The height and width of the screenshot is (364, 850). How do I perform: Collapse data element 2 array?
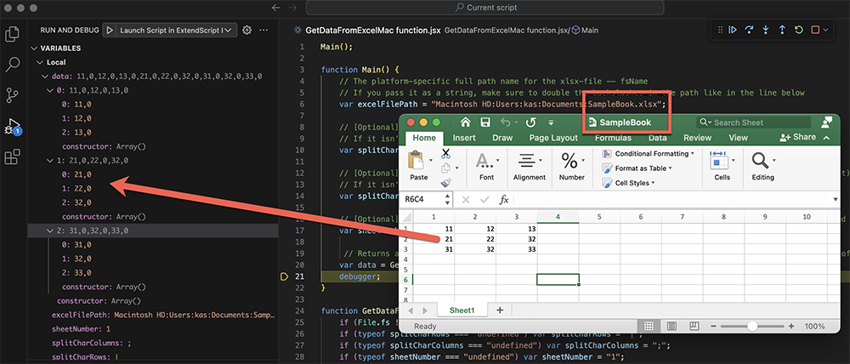click(x=51, y=231)
